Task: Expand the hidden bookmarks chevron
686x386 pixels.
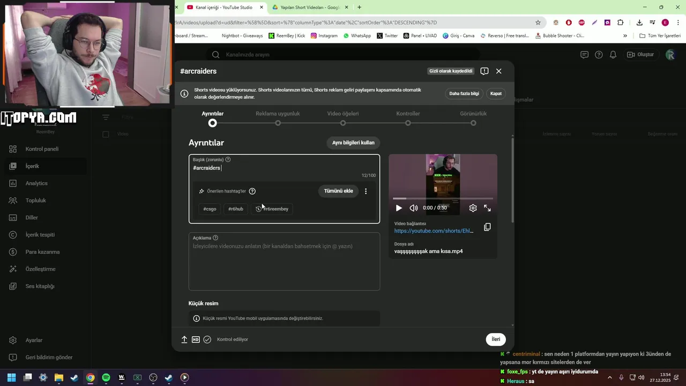Action: coord(625,36)
